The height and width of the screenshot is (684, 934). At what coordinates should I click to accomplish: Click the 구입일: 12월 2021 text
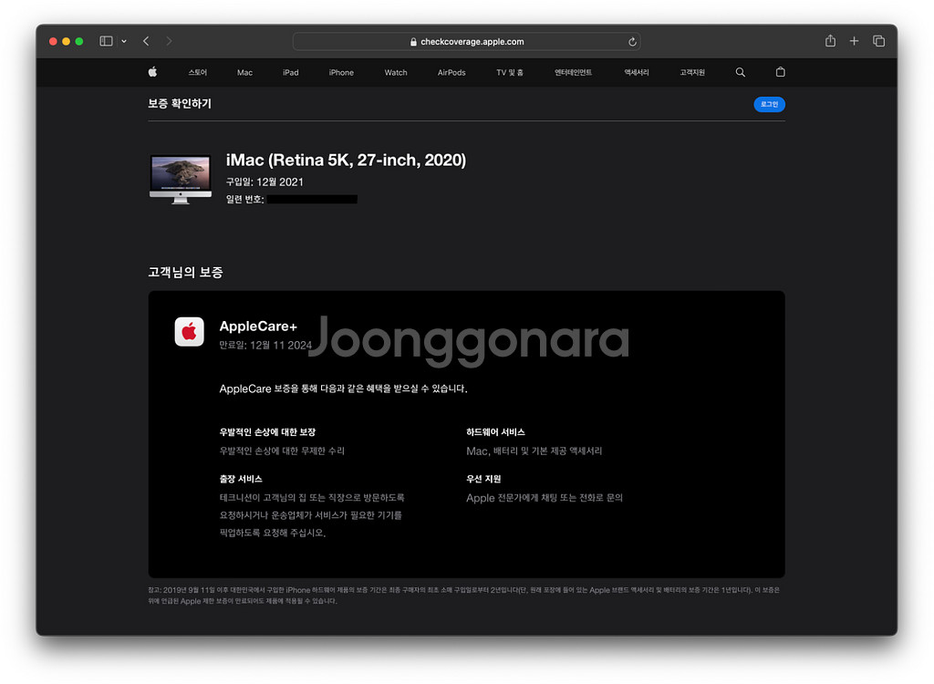pyautogui.click(x=265, y=181)
